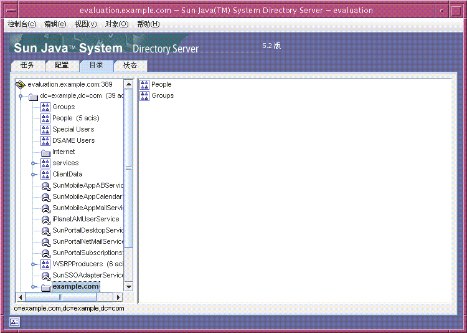Click the services node icon

(45, 163)
